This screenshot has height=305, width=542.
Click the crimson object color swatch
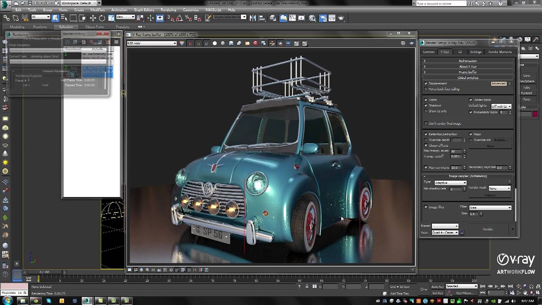535,114
